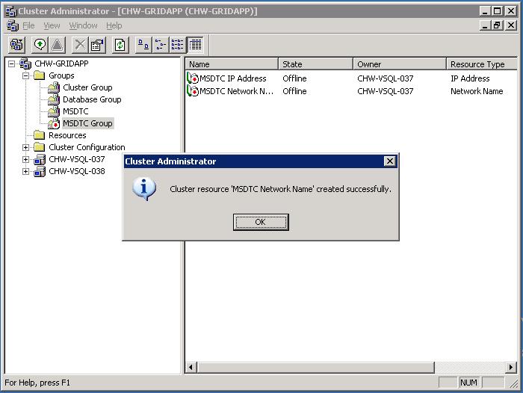This screenshot has height=393, width=523.
Task: Open the View menu
Action: (52, 25)
